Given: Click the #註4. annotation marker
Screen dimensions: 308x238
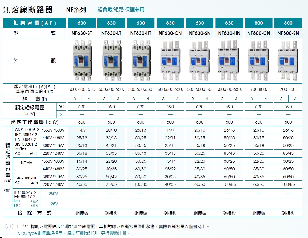Looking at the screenshot, I should coord(8,190).
